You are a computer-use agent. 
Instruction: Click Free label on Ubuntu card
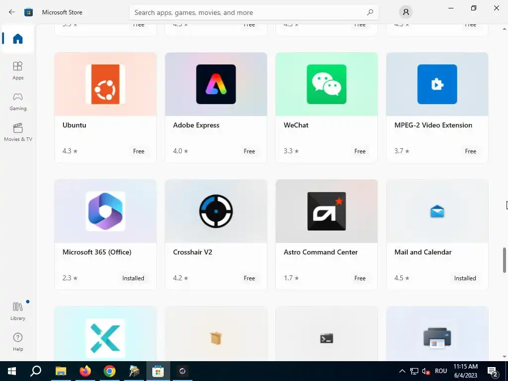click(x=139, y=151)
